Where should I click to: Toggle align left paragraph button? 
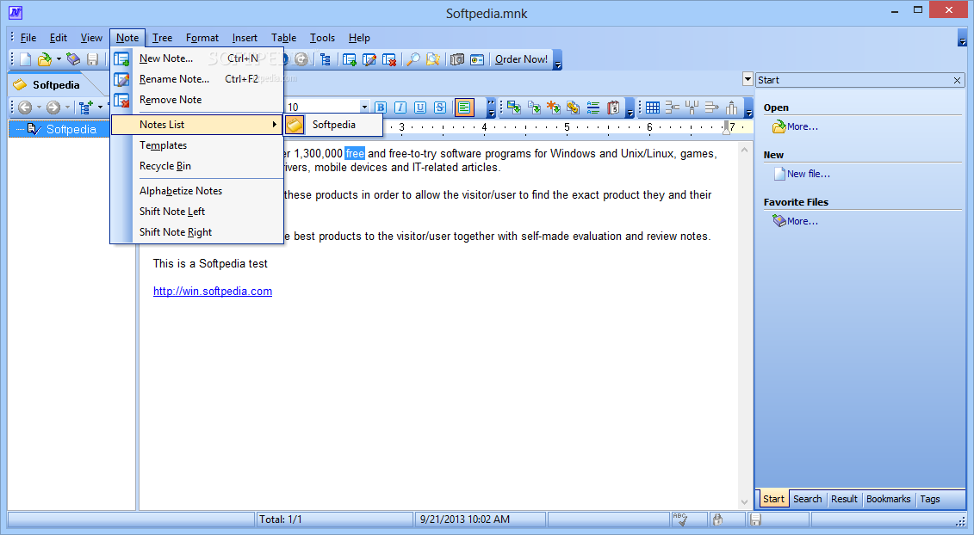pyautogui.click(x=464, y=108)
